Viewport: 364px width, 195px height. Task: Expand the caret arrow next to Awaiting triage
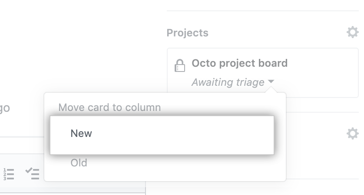coord(271,81)
